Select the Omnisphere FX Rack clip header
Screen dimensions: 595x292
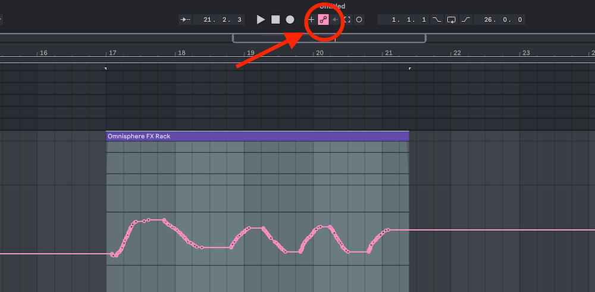point(257,136)
